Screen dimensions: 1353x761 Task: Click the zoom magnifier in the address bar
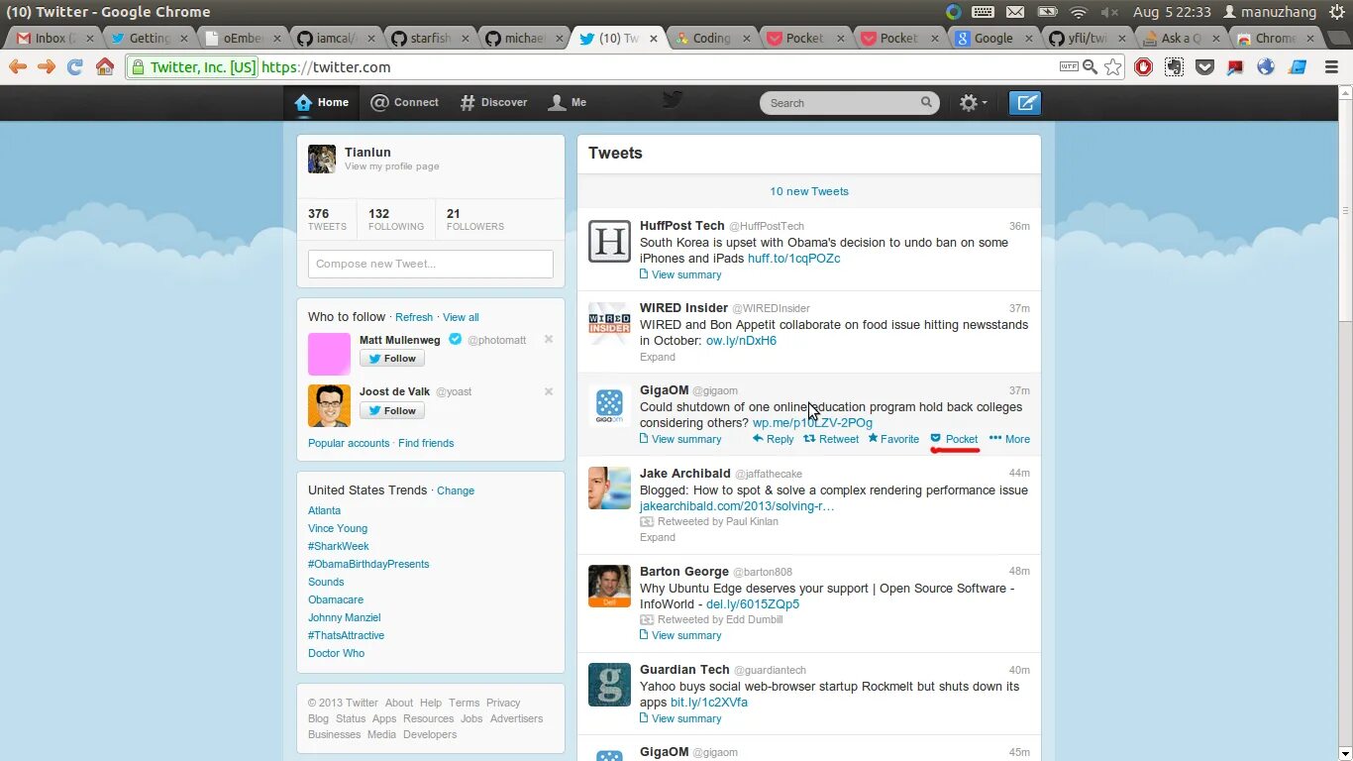click(1090, 67)
